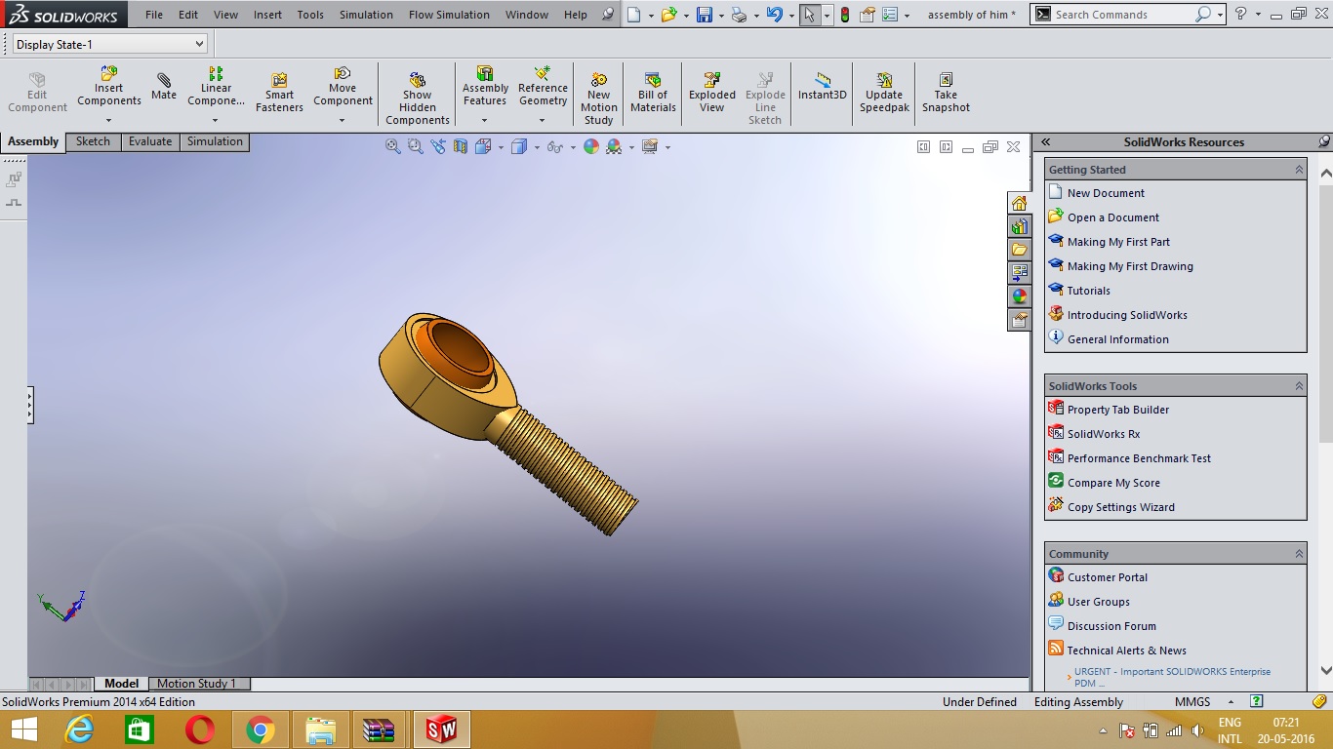Collapse the Community section
Screen dimensions: 1333x749
[x=1299, y=554]
